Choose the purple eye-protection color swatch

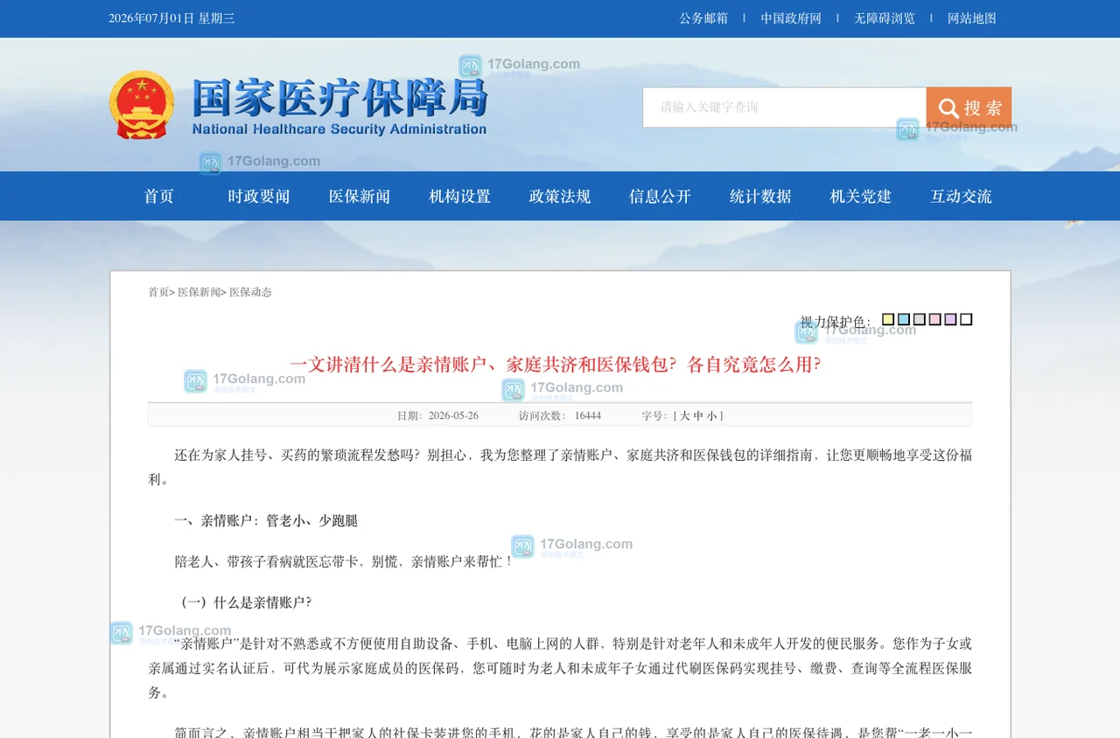pos(950,319)
